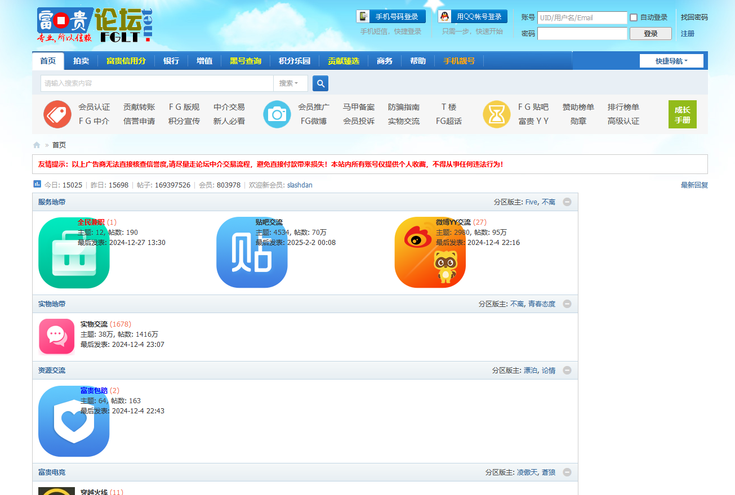Open the 全民兼职 briefcase forum icon

74,253
